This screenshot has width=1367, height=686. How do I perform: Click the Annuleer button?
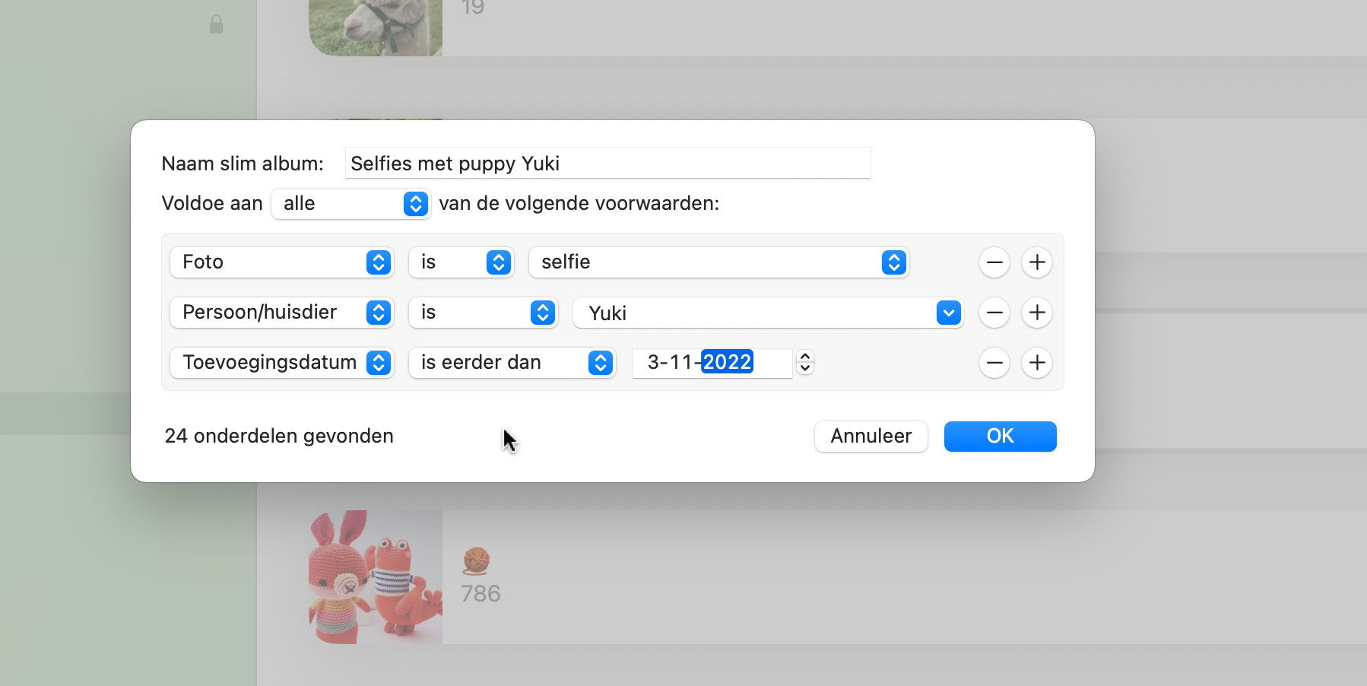(x=871, y=437)
